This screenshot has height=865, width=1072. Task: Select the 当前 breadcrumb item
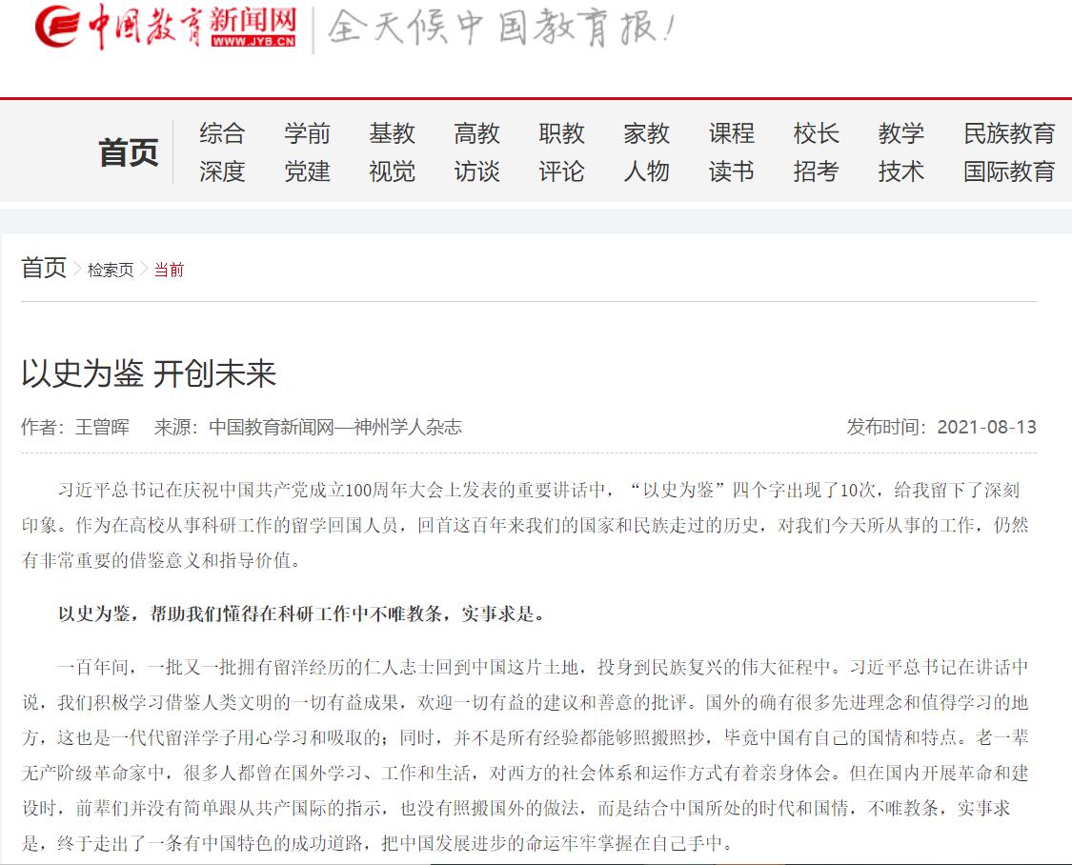168,271
